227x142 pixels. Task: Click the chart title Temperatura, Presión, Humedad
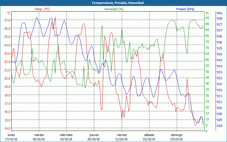(113, 3)
